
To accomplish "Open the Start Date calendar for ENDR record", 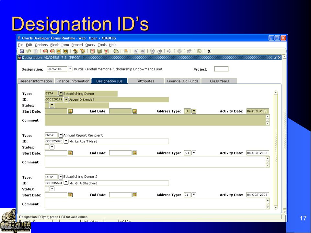I will click(x=70, y=153).
